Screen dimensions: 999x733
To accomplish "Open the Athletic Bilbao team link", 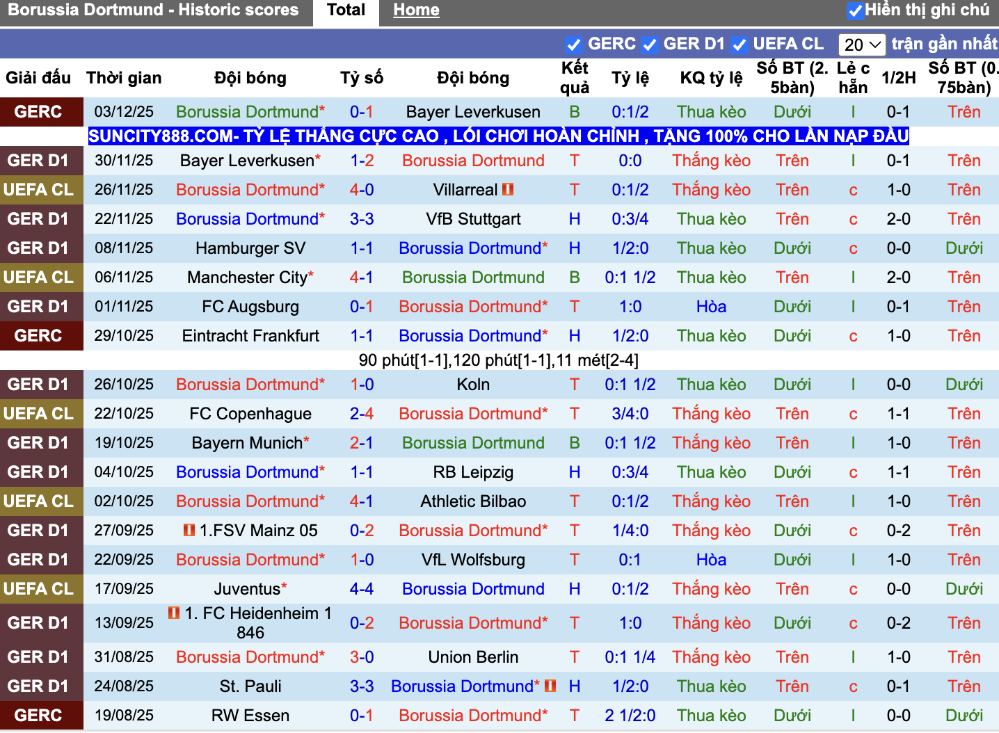I will click(x=473, y=501).
